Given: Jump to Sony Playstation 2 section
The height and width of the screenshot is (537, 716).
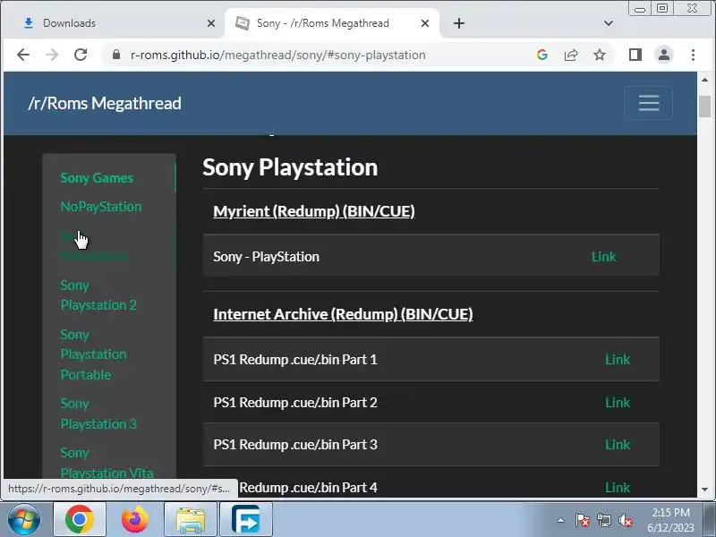Looking at the screenshot, I should coord(98,295).
